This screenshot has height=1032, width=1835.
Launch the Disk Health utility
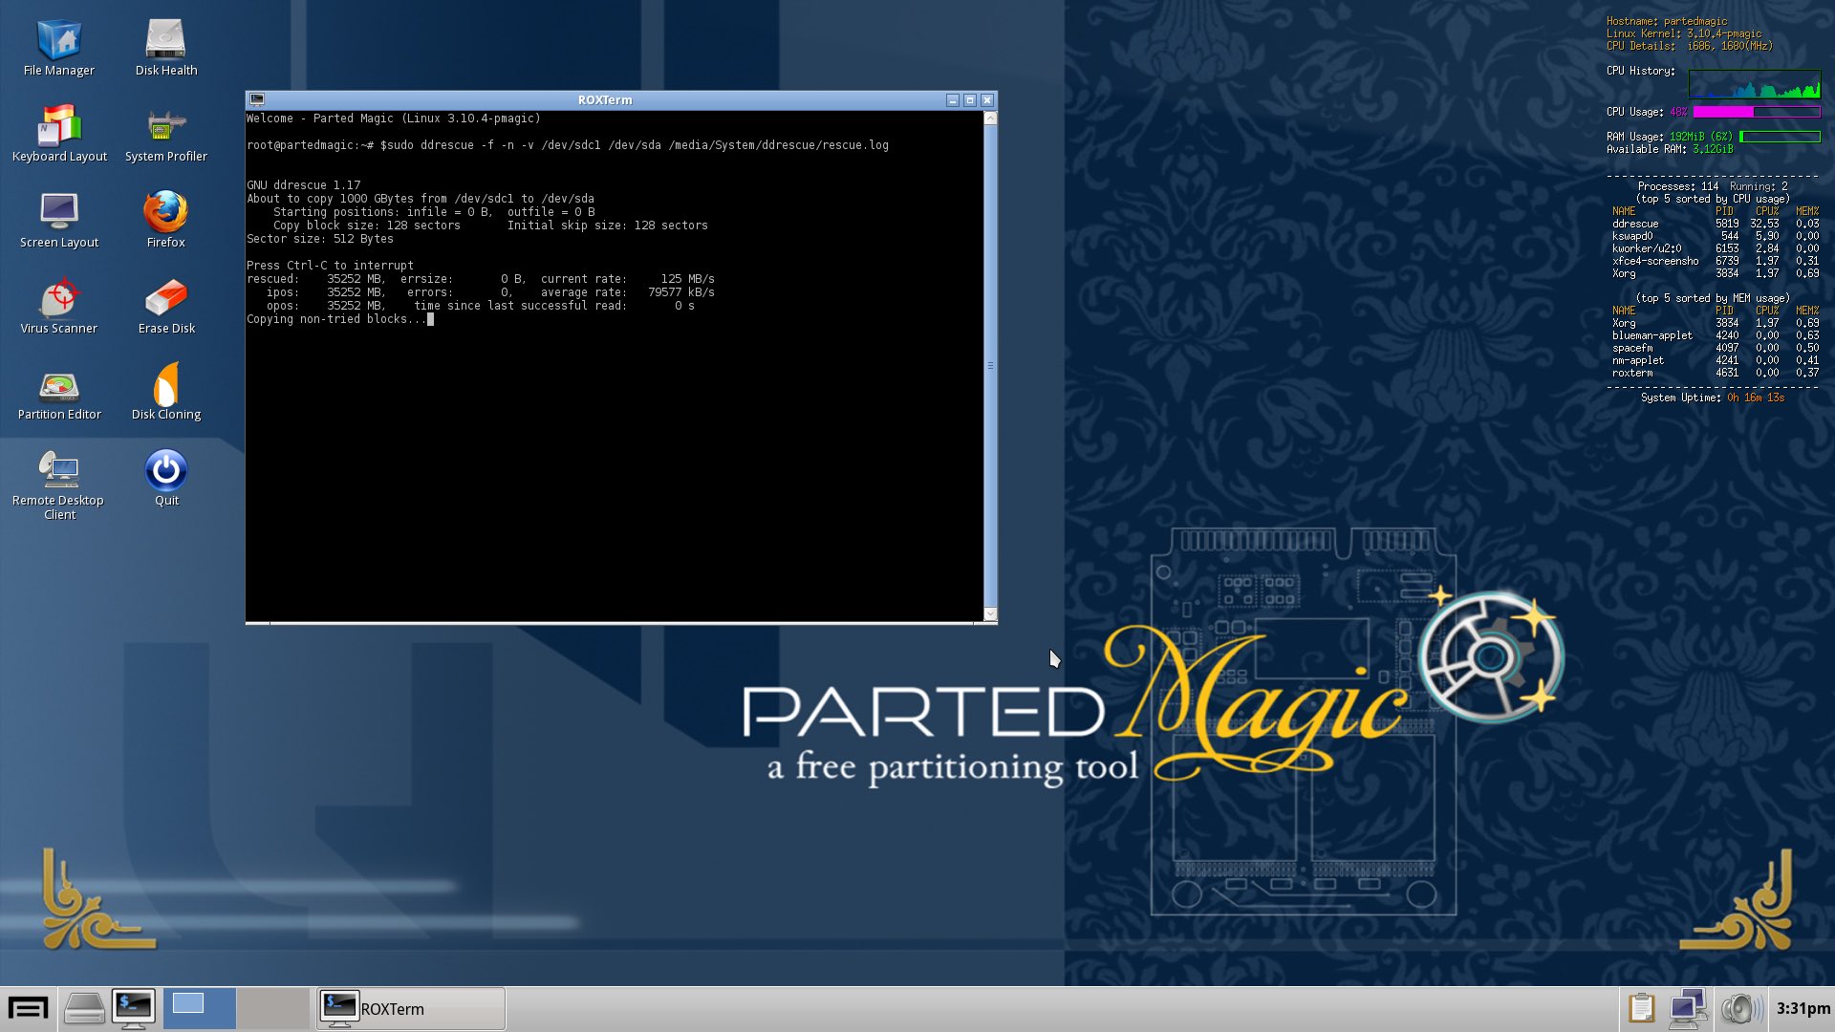165,41
